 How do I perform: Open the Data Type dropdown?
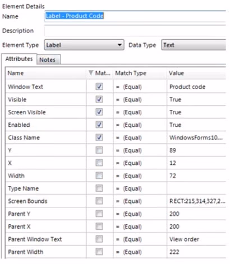pos(194,45)
